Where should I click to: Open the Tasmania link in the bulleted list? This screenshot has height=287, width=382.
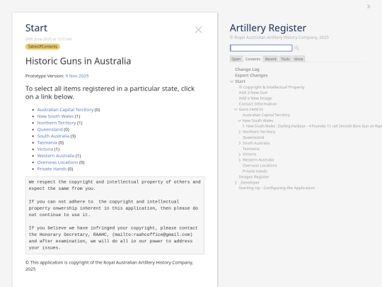click(47, 142)
